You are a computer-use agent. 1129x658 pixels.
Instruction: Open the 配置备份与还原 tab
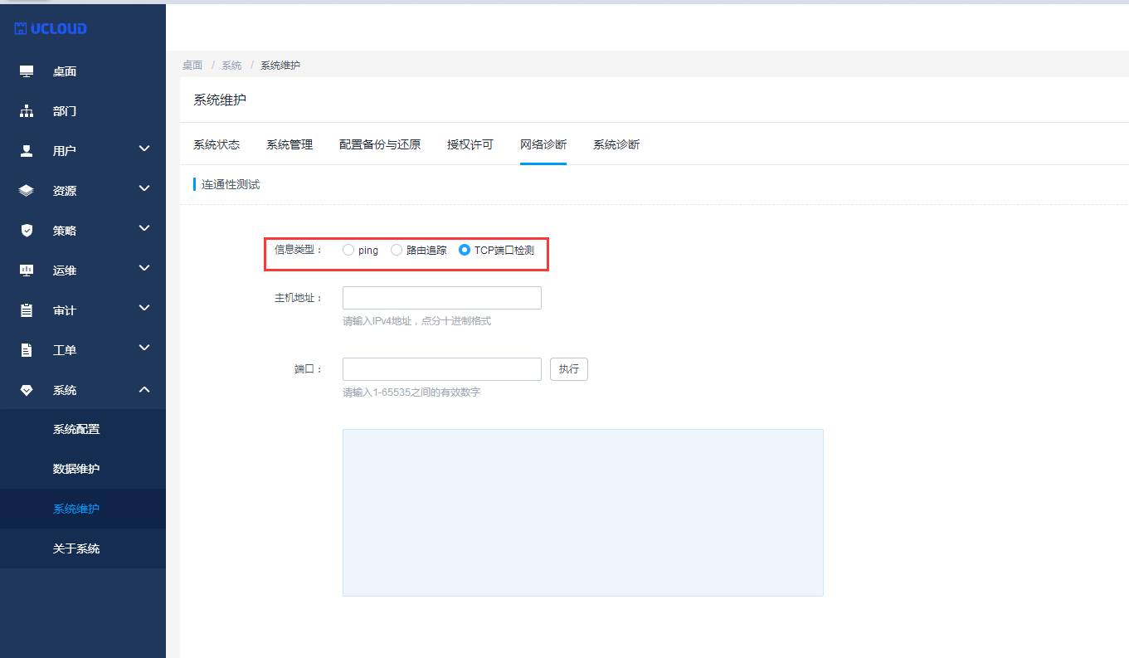tap(380, 144)
